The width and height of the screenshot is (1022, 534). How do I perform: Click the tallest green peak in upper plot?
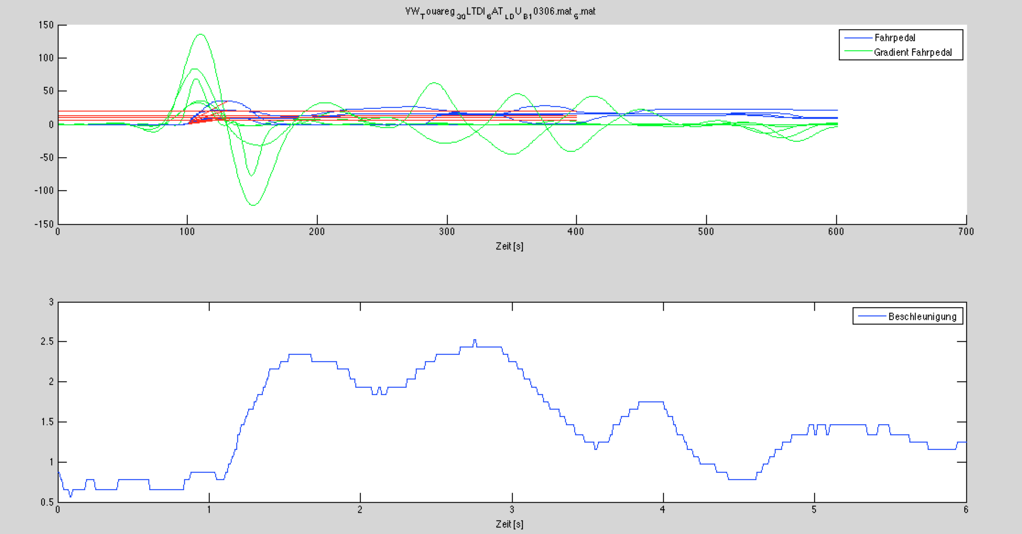click(x=201, y=34)
